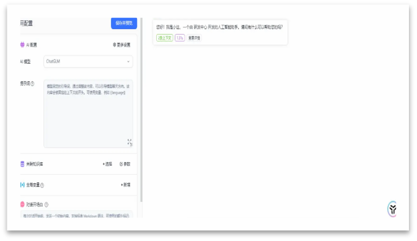Click the 更多设置 gear icon

pos(115,45)
